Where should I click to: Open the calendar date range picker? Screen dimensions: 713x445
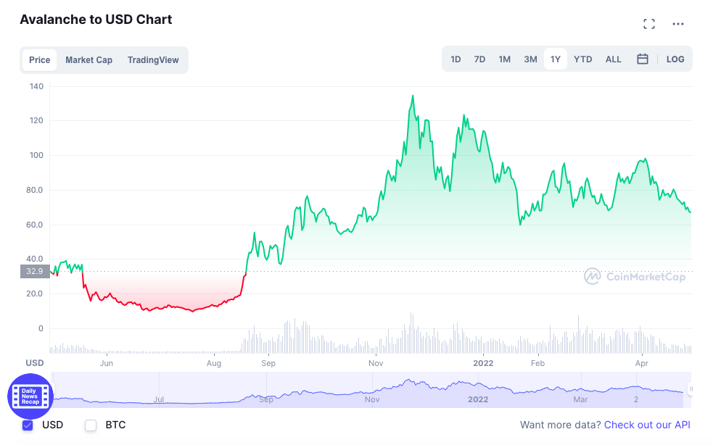[x=642, y=59]
